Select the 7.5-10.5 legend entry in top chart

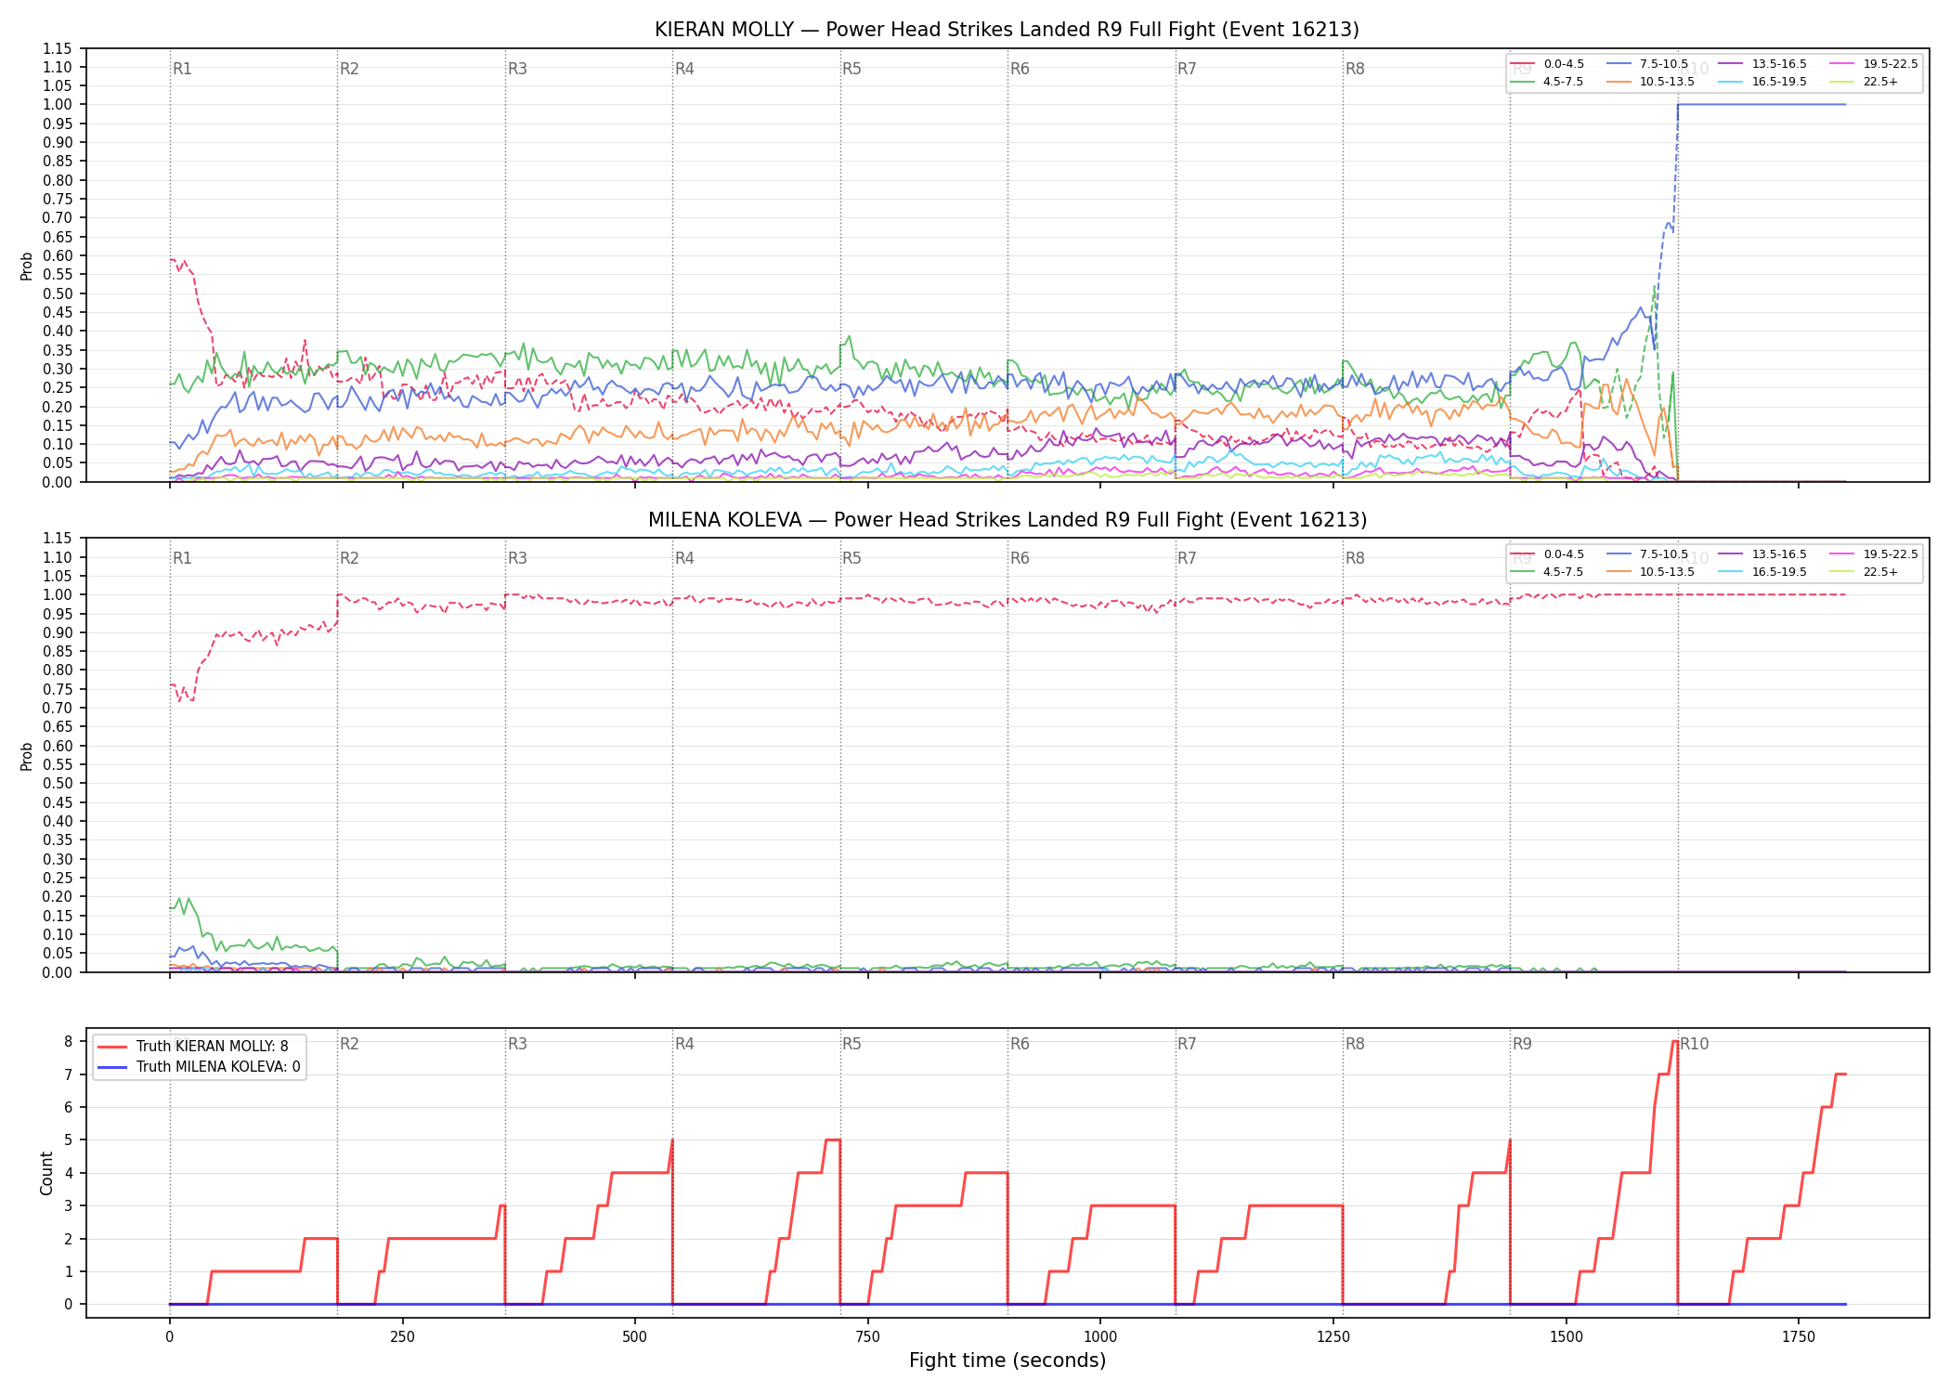click(x=1647, y=64)
